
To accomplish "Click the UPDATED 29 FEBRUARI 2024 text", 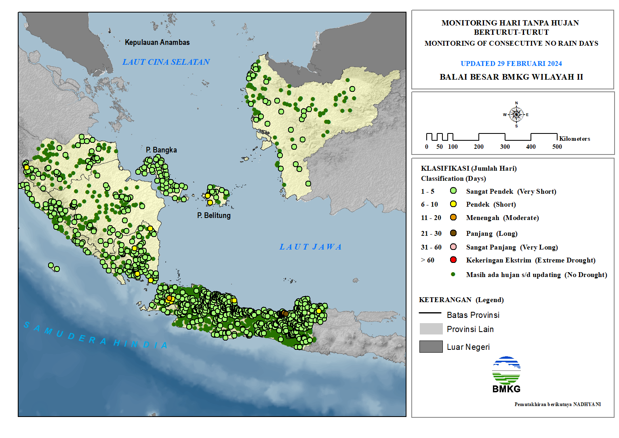I will (x=511, y=63).
